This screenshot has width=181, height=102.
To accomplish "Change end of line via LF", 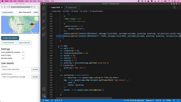I will [164, 100].
